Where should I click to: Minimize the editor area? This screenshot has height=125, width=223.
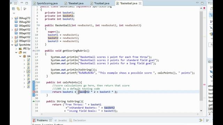click(x=197, y=3)
